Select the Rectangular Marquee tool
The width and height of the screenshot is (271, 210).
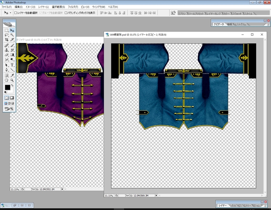pos(6,30)
